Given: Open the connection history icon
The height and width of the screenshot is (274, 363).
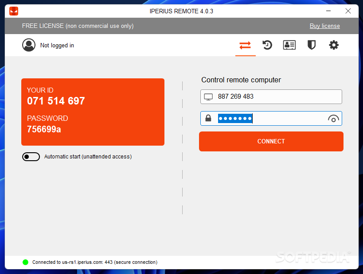Looking at the screenshot, I should pos(267,45).
